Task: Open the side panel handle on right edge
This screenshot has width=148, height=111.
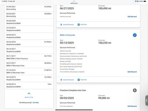Action: pyautogui.click(x=147, y=101)
